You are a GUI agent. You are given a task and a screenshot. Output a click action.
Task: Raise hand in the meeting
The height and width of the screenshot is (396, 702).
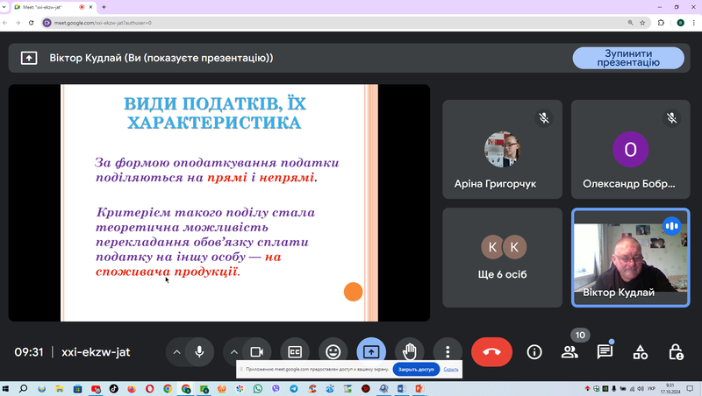tap(409, 351)
